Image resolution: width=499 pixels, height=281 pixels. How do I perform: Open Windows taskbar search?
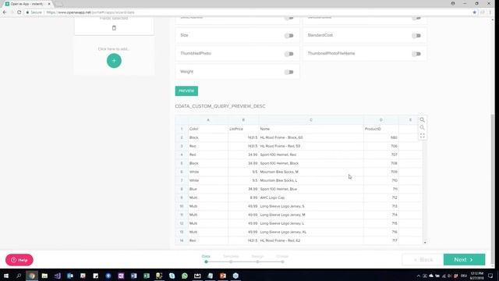point(19,276)
